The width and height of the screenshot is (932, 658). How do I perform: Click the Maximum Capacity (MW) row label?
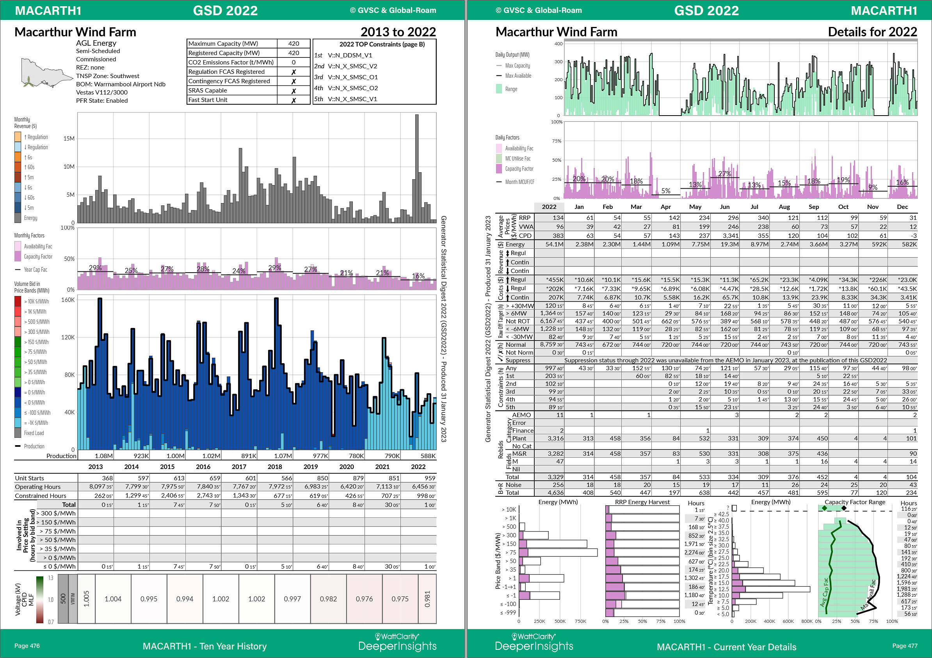pyautogui.click(x=223, y=43)
